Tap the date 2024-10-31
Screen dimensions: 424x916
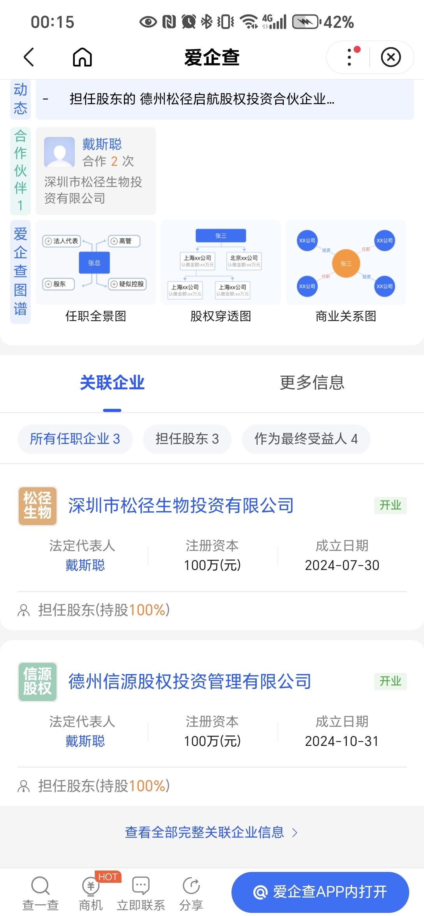pyautogui.click(x=342, y=741)
